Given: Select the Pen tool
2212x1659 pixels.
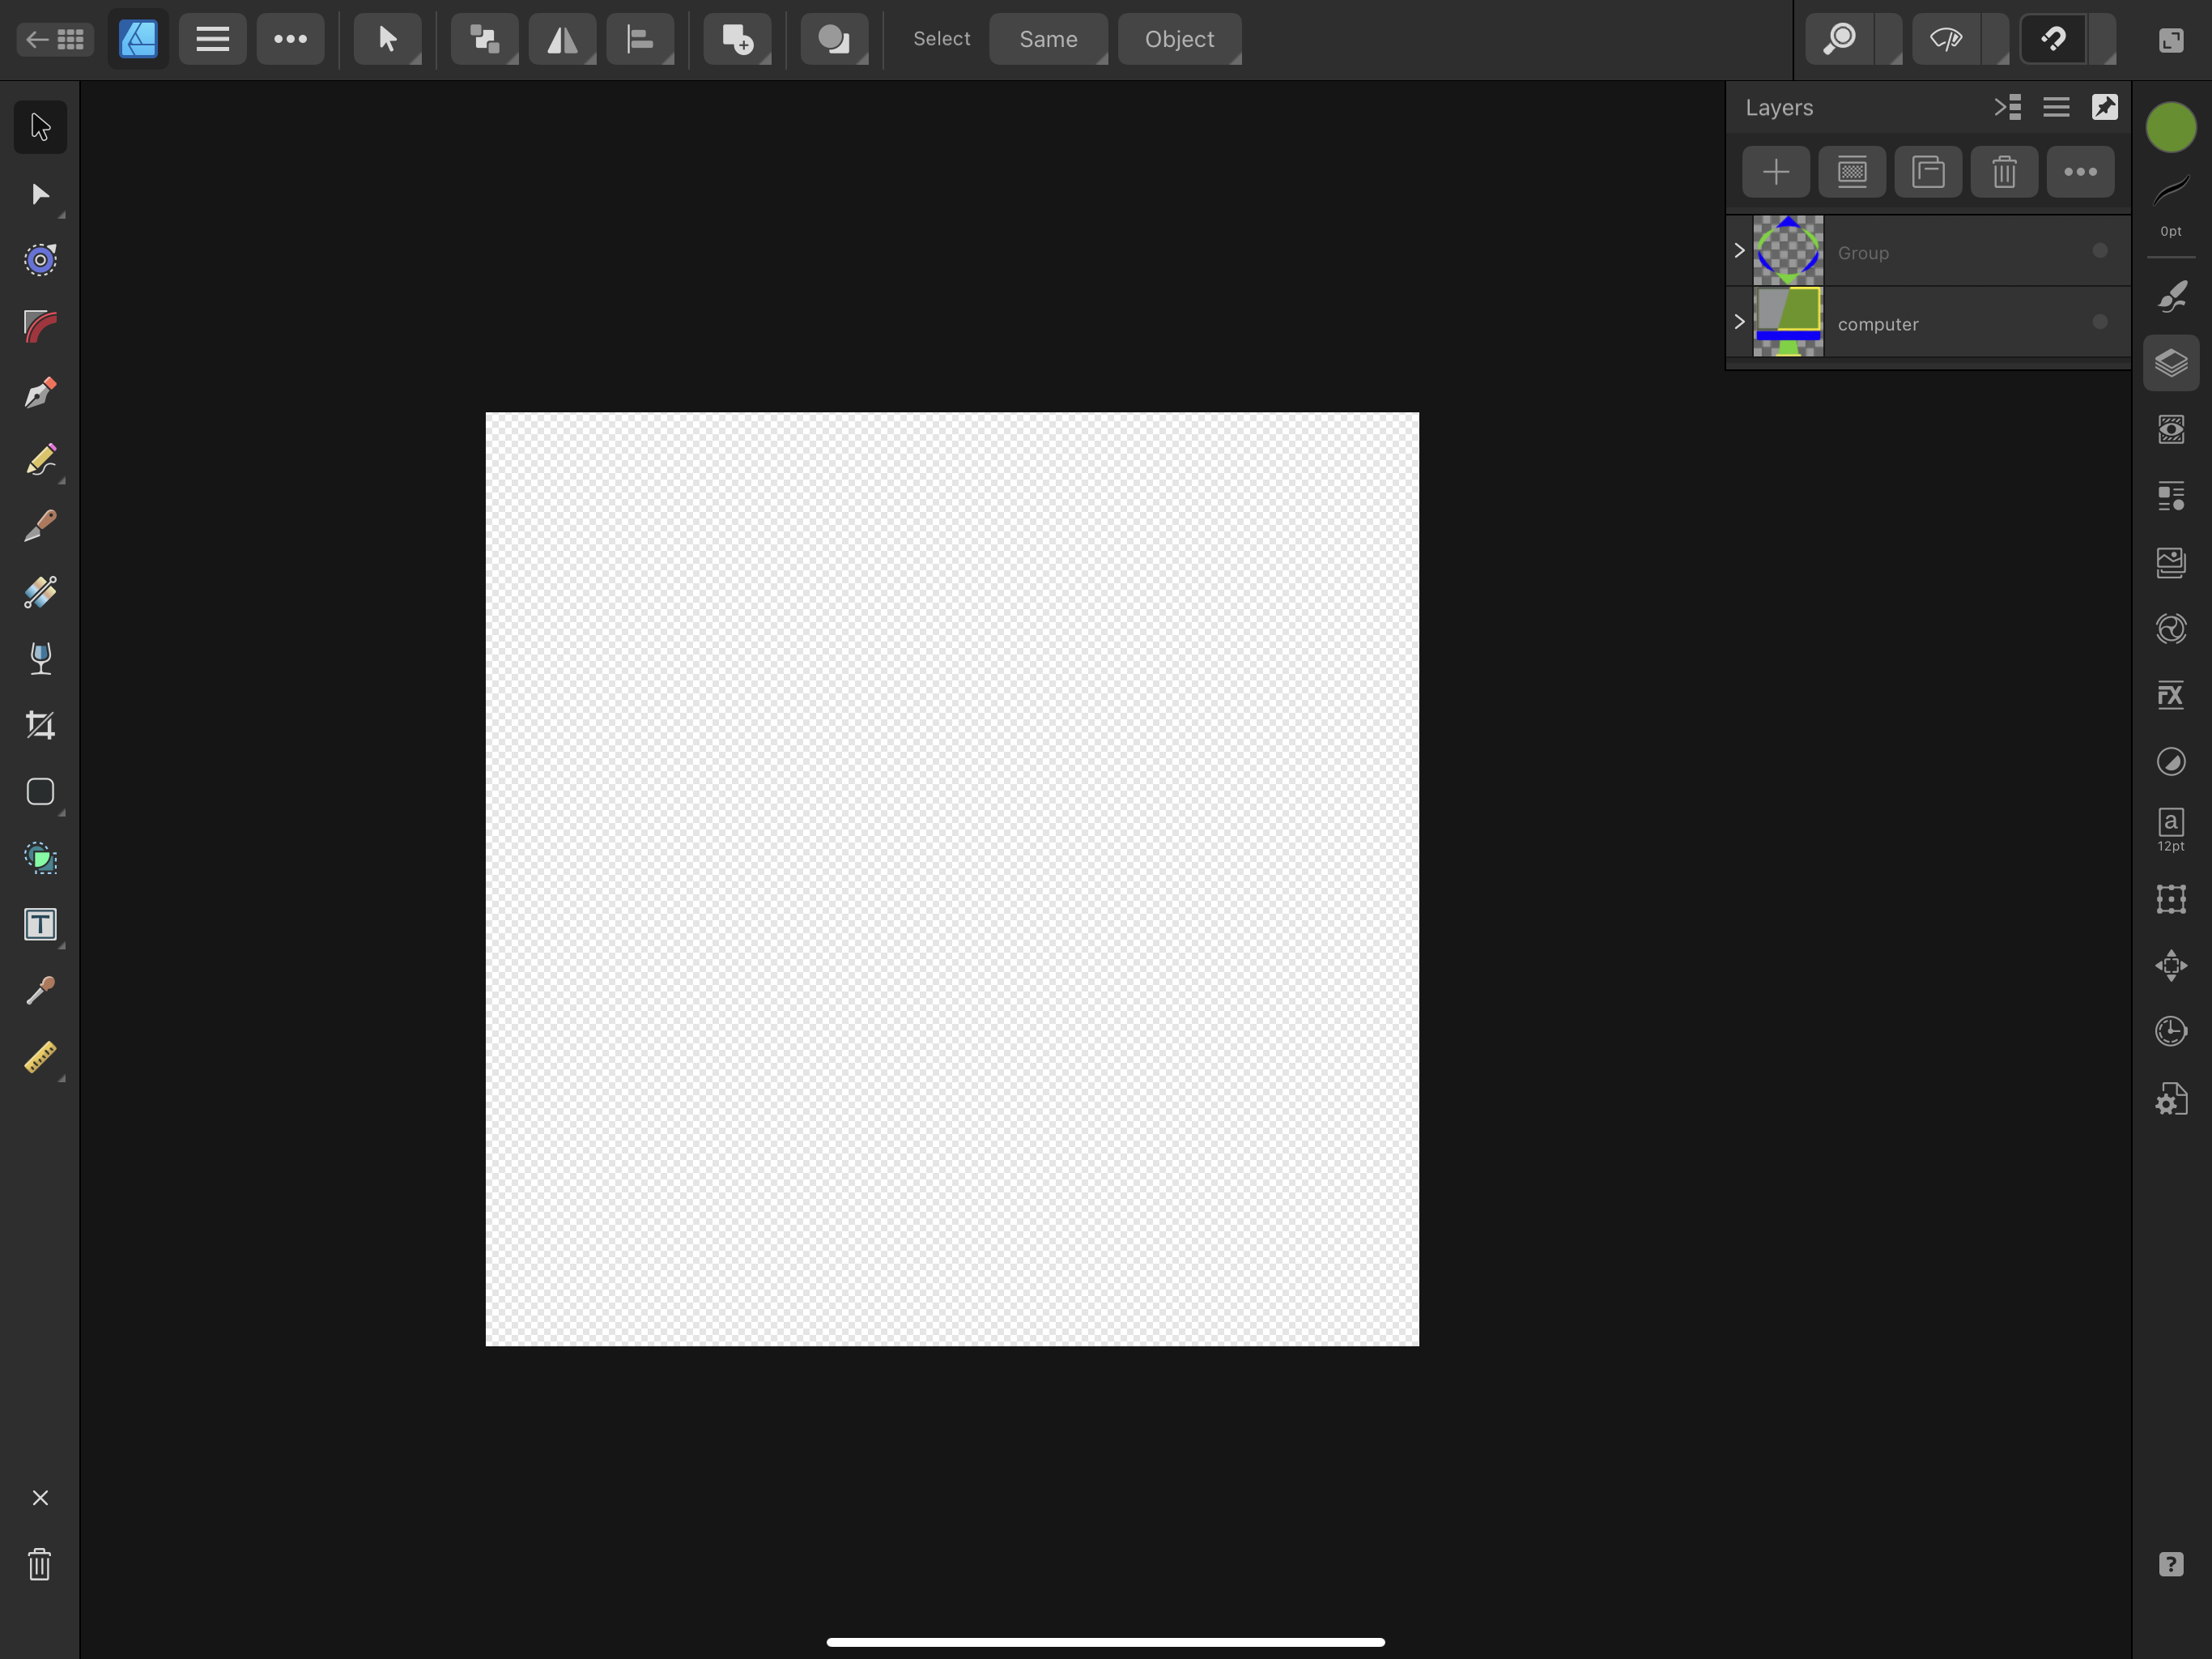Looking at the screenshot, I should pos(40,392).
